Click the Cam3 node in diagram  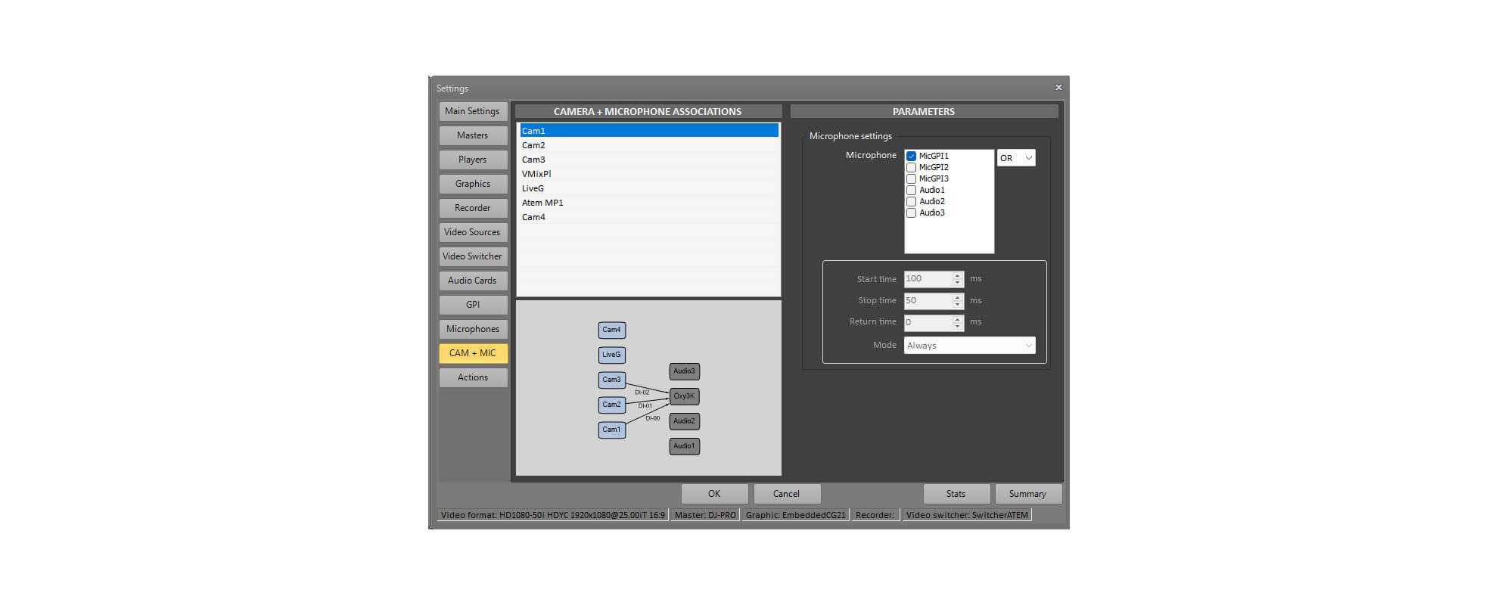point(611,380)
